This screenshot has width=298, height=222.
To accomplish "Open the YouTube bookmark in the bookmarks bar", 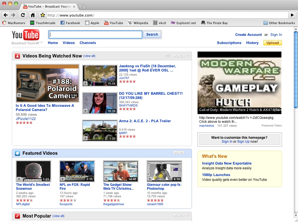I will point(114,23).
